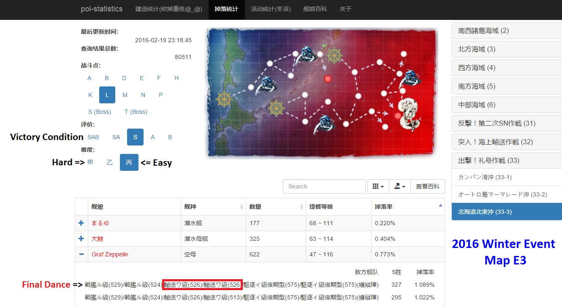Go to the 舰娘百科 tab
This screenshot has width=562, height=307.
[x=315, y=9]
